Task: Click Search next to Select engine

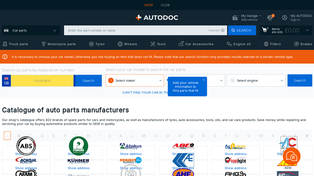Action: [300, 81]
